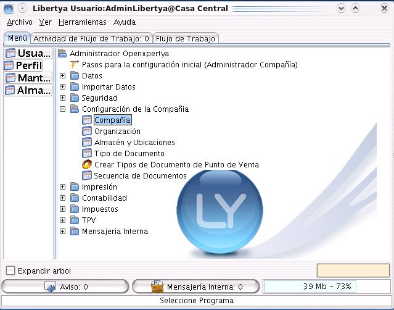
Task: Enable the Expandir arbol checkbox
Action: 10,270
